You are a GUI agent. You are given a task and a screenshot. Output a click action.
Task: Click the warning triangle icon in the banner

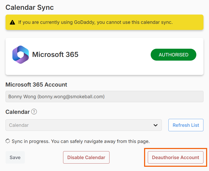click(12, 22)
